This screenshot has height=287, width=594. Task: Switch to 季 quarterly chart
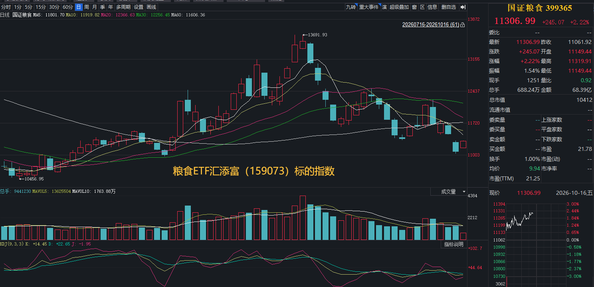(x=103, y=7)
